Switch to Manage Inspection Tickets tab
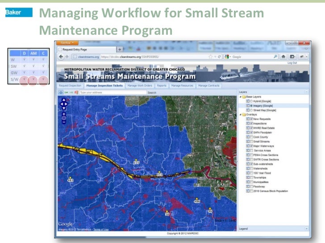325x243 pixels. click(104, 85)
